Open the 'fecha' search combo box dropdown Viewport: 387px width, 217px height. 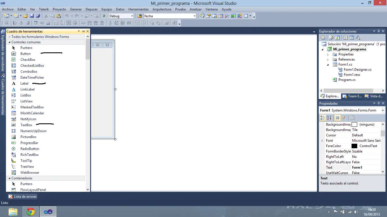[194, 16]
